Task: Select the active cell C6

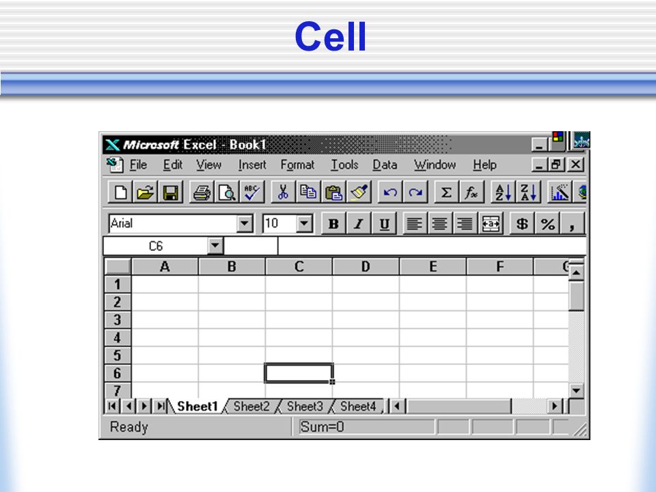Action: (299, 373)
